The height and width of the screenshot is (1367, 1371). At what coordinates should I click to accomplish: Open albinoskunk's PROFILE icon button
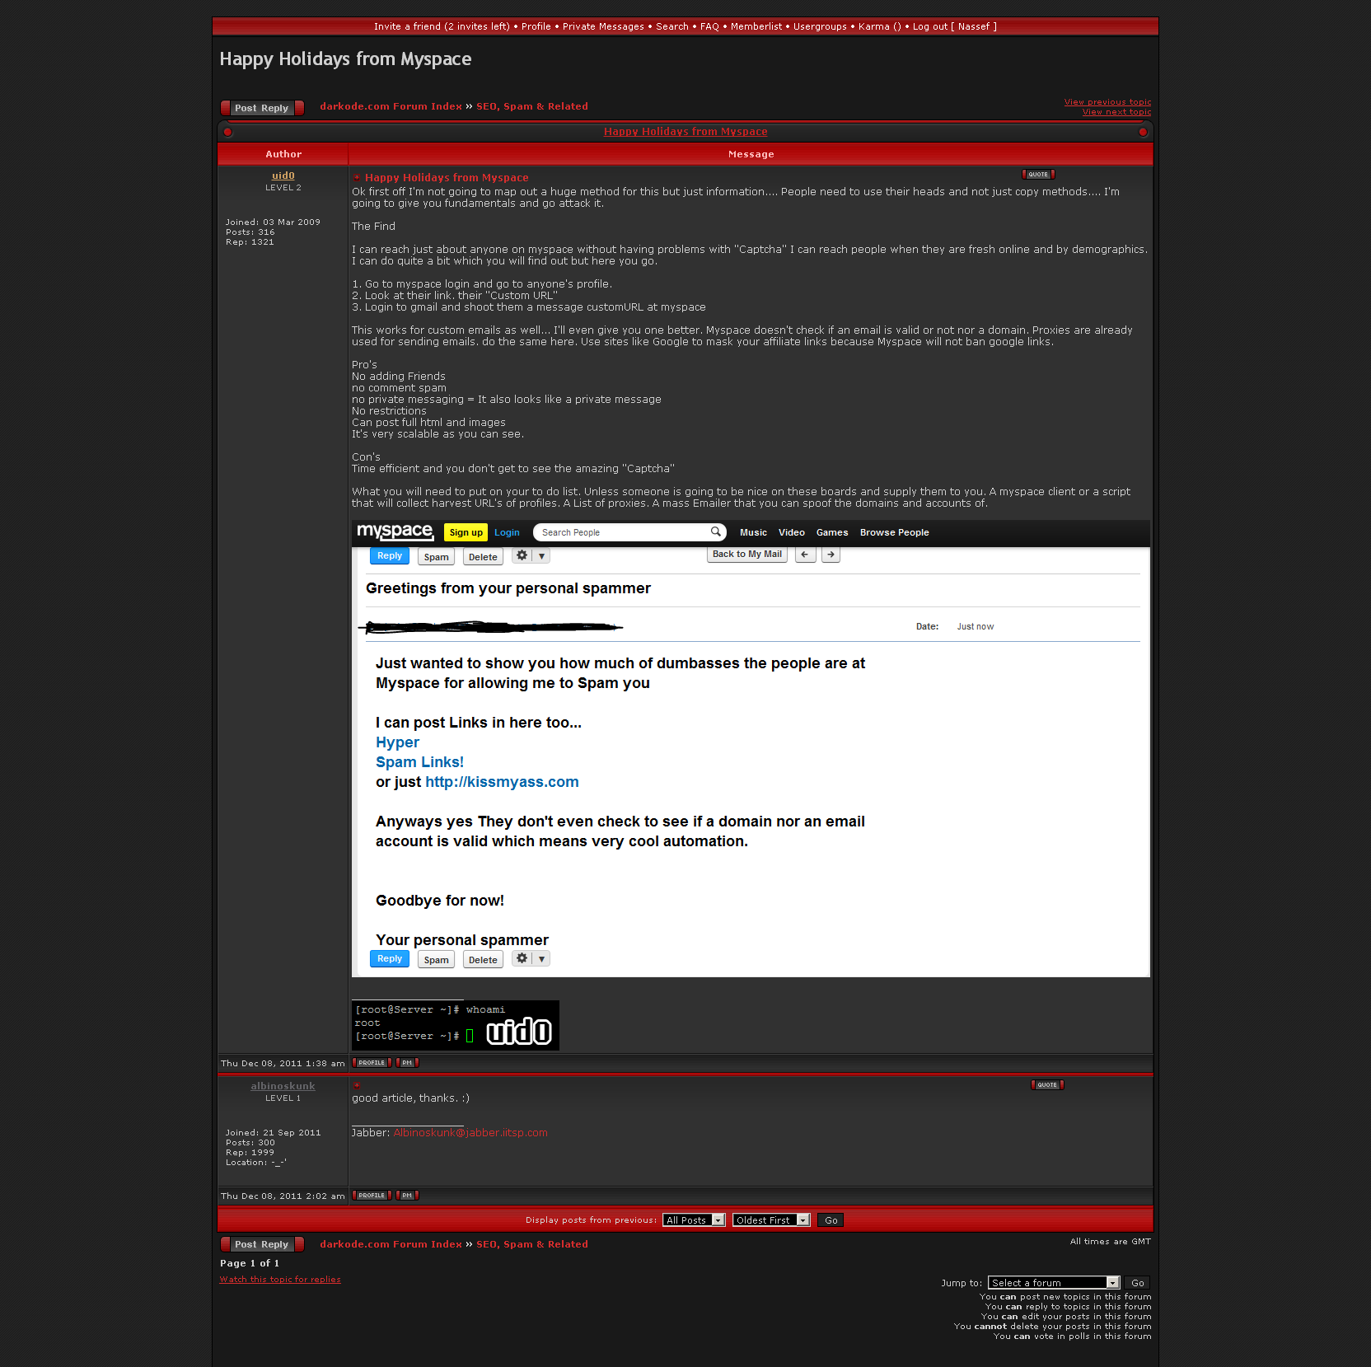pos(372,1196)
